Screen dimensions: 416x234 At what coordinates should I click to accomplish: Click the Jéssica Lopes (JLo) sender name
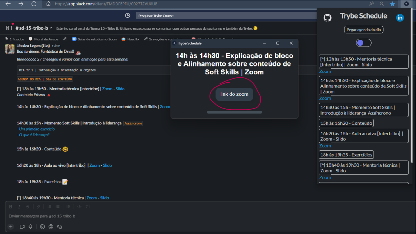click(x=33, y=46)
